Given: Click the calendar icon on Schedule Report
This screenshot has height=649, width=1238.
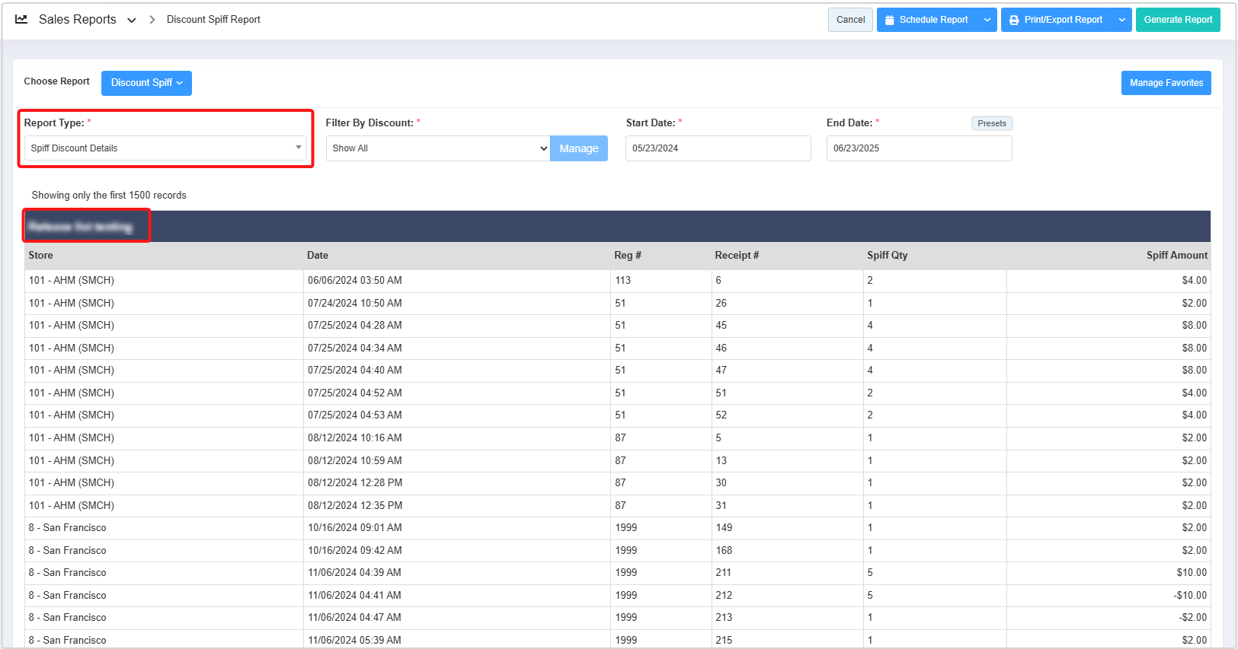Looking at the screenshot, I should (889, 21).
